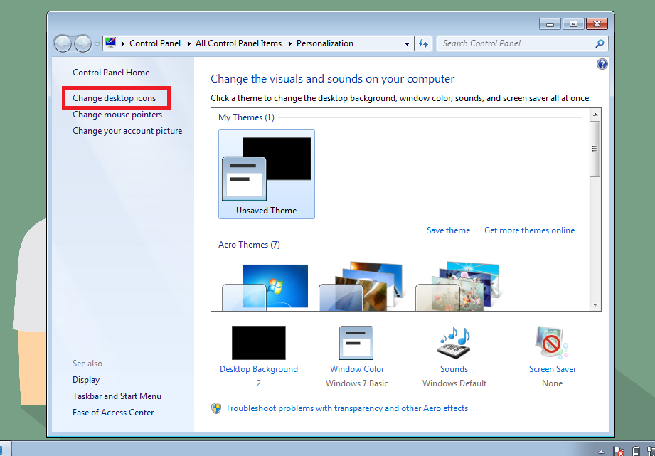Click the Sounds keyboard notes icon
The height and width of the screenshot is (456, 655).
(454, 343)
